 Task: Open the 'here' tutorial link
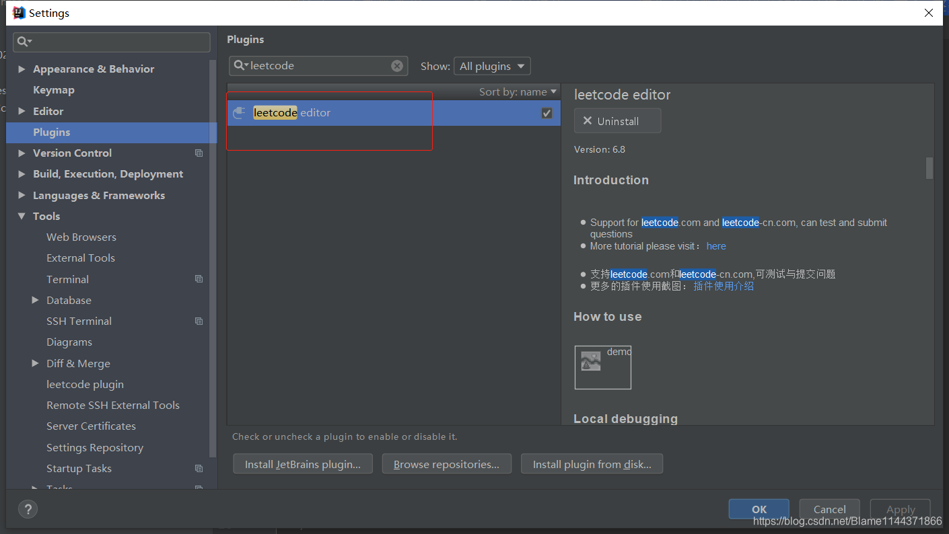click(716, 246)
